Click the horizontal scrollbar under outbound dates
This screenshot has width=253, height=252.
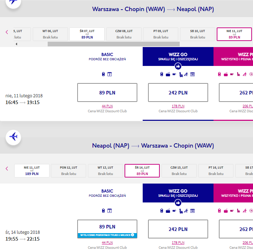114,44
